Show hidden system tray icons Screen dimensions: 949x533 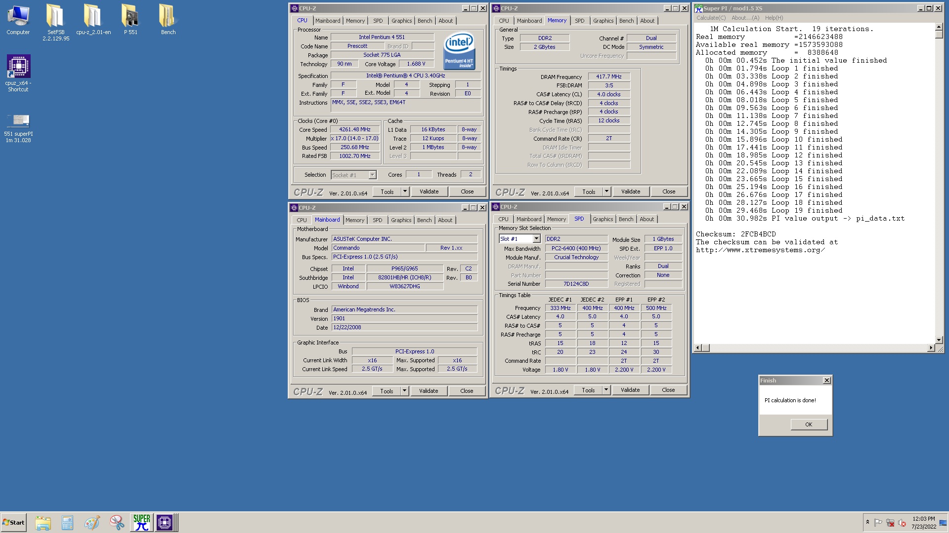click(867, 522)
